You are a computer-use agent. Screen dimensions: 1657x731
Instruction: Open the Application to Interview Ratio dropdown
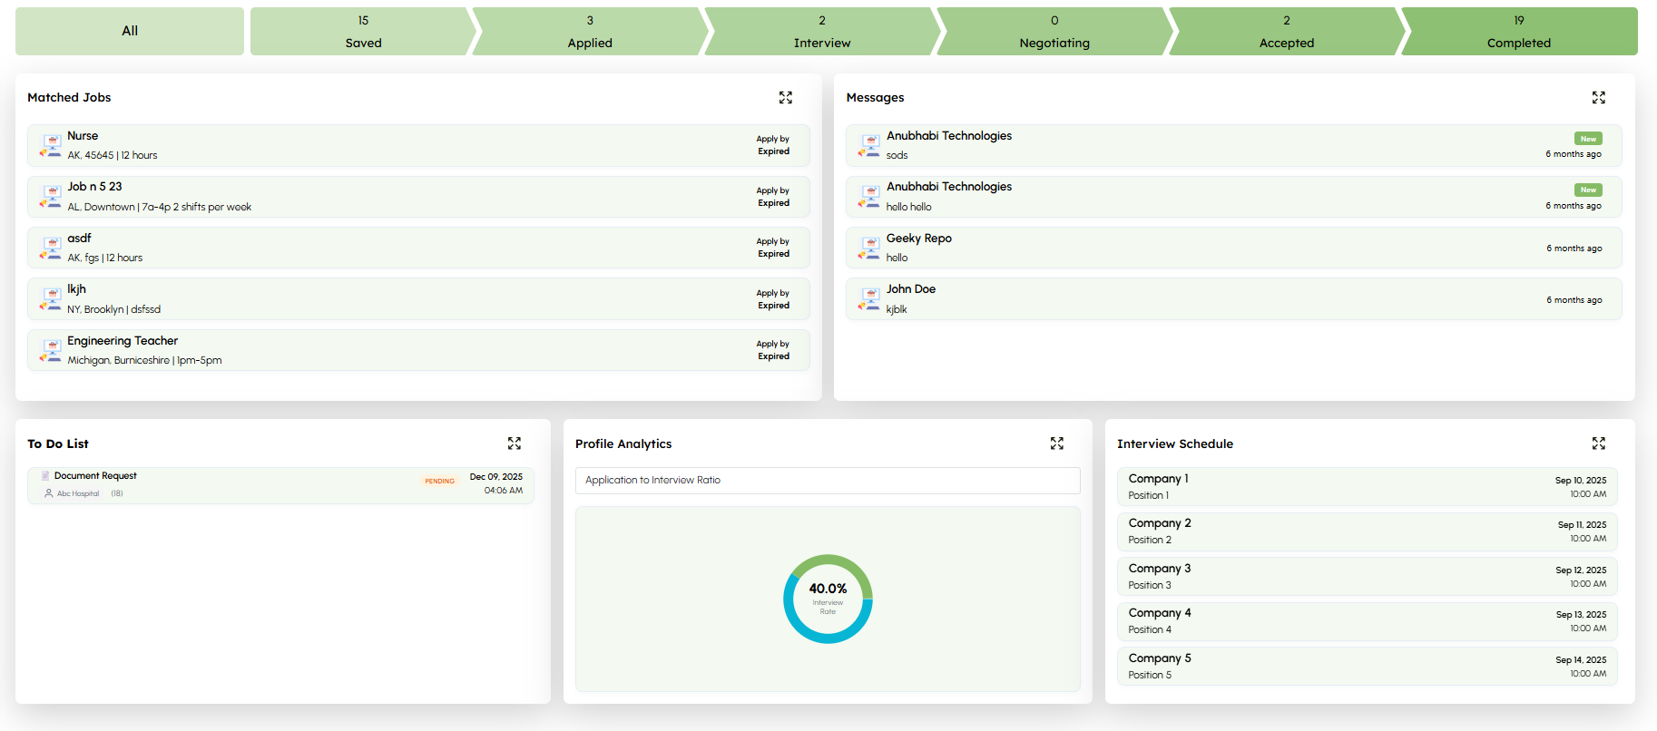[827, 481]
